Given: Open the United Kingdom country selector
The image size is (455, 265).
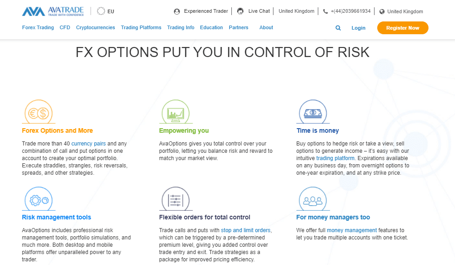Looking at the screenshot, I should 401,11.
